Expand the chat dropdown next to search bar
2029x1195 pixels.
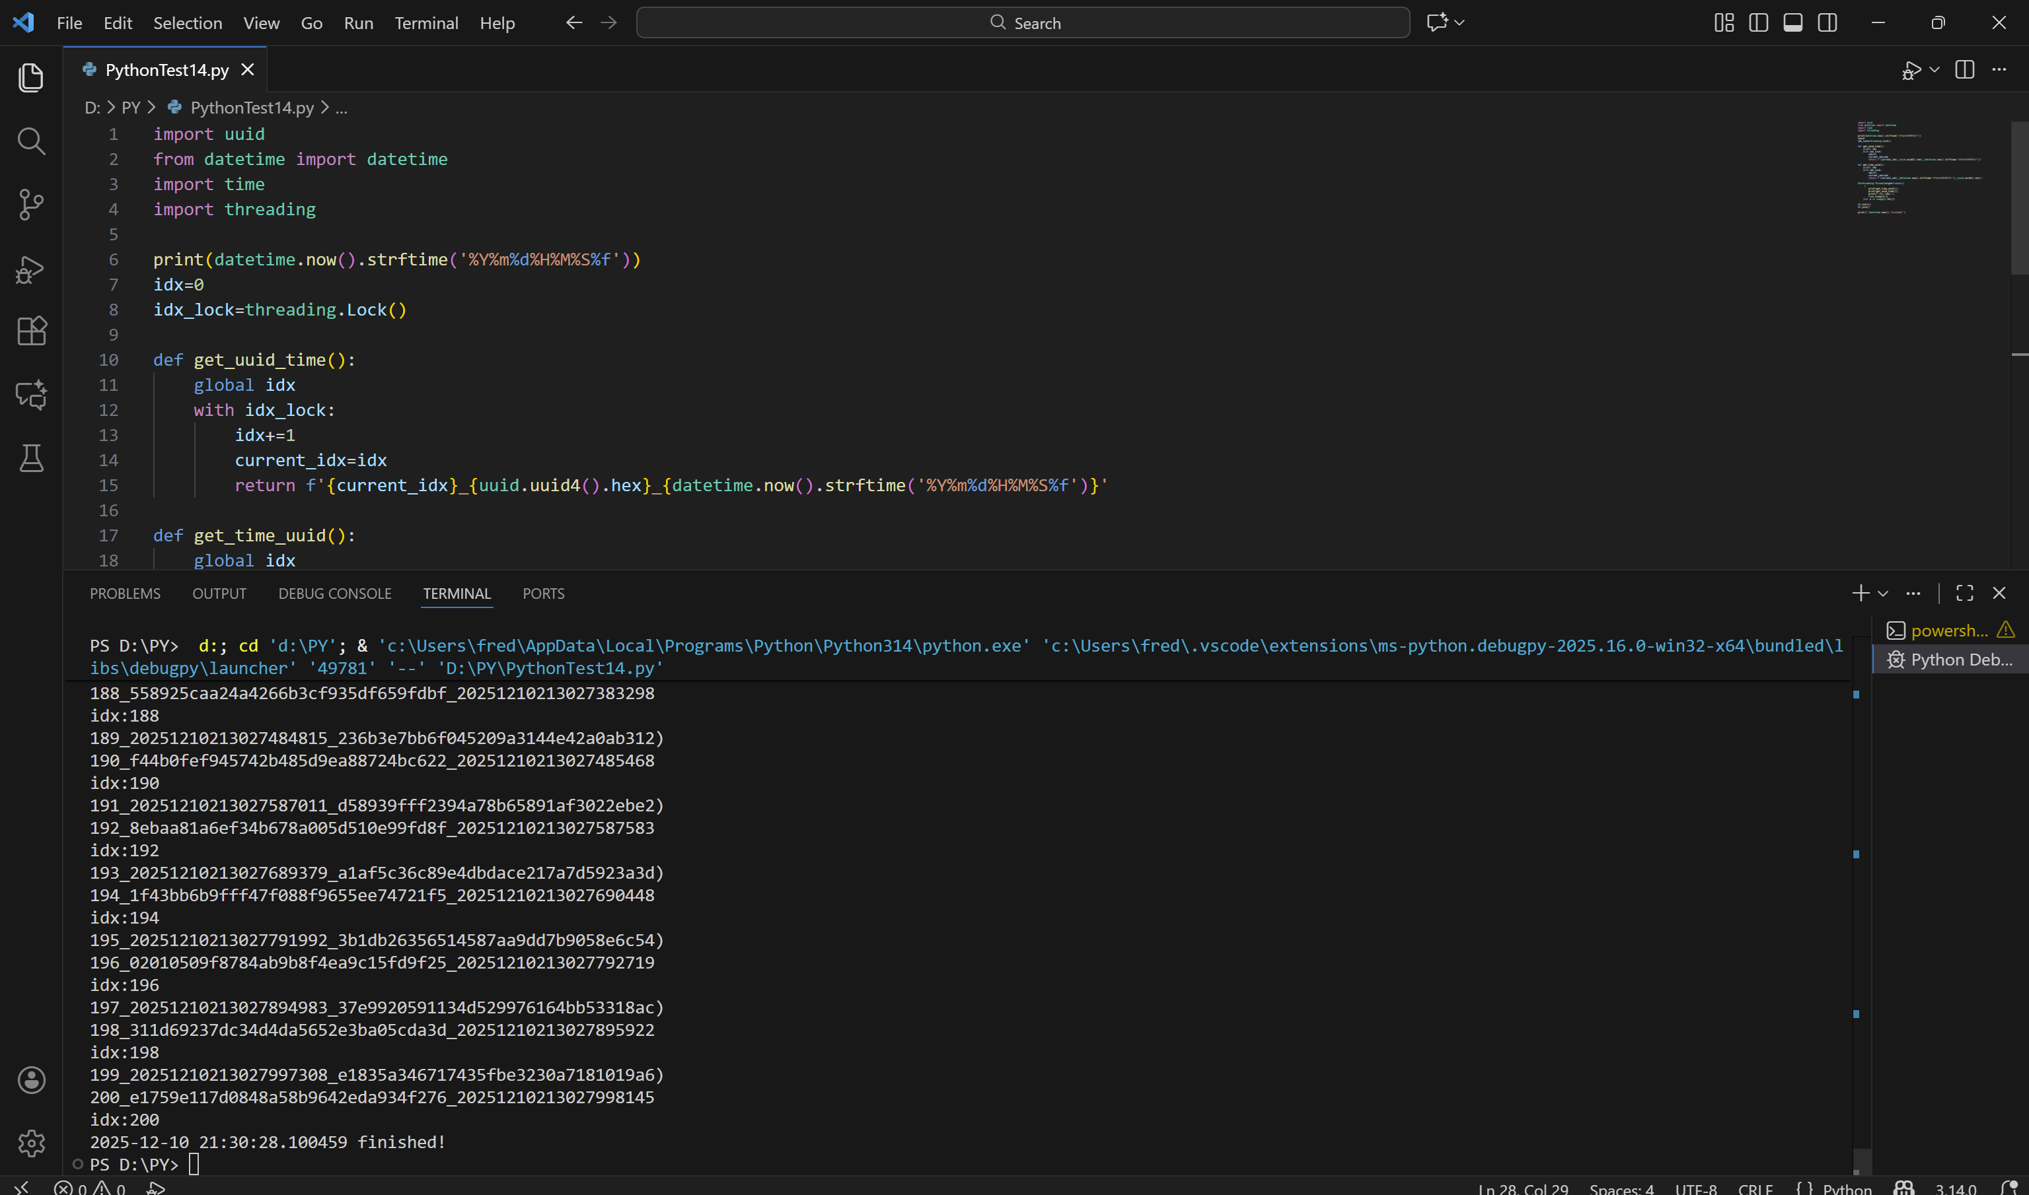click(1459, 22)
